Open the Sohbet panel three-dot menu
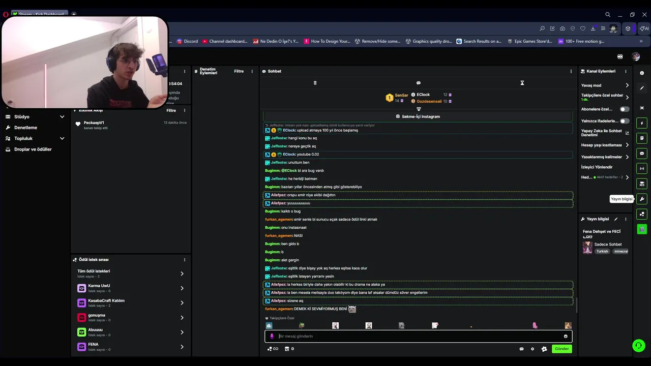Screen dimensions: 651x366 point(571,71)
